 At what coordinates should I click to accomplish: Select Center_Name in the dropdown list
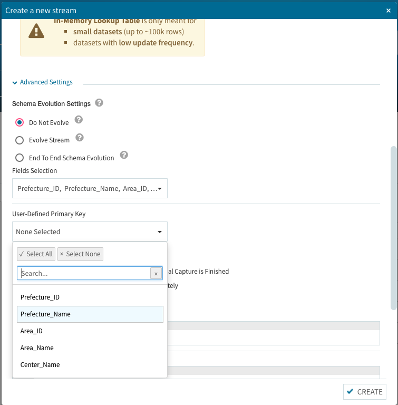(x=90, y=365)
